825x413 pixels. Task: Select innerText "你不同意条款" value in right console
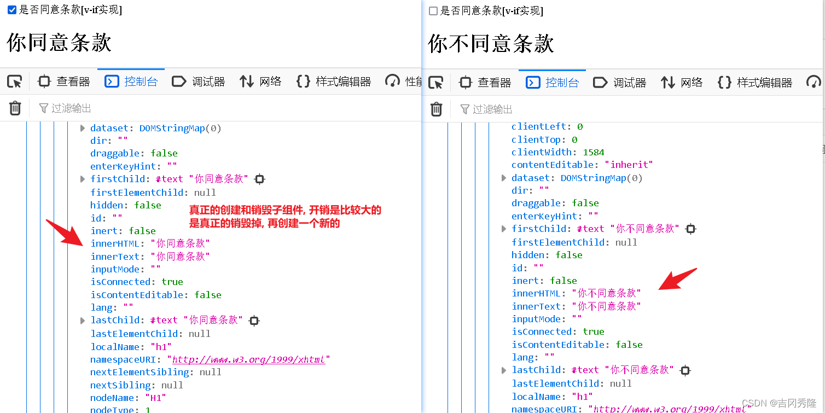(606, 306)
